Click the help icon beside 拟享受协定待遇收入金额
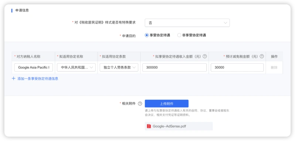The image size is (295, 141). tap(205, 56)
